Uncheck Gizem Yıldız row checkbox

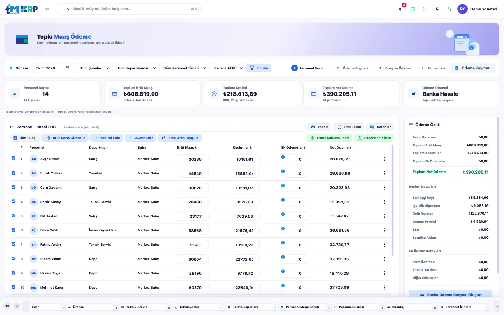pos(14,258)
